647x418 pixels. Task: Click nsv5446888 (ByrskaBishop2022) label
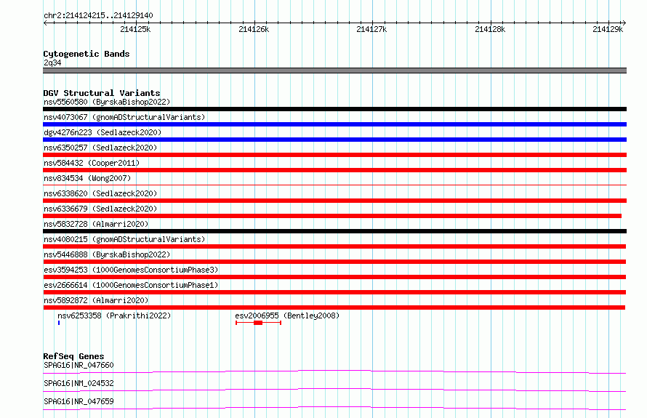[x=107, y=254]
